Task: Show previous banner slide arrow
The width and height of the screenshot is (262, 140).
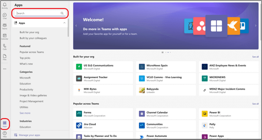Action: click(x=76, y=25)
